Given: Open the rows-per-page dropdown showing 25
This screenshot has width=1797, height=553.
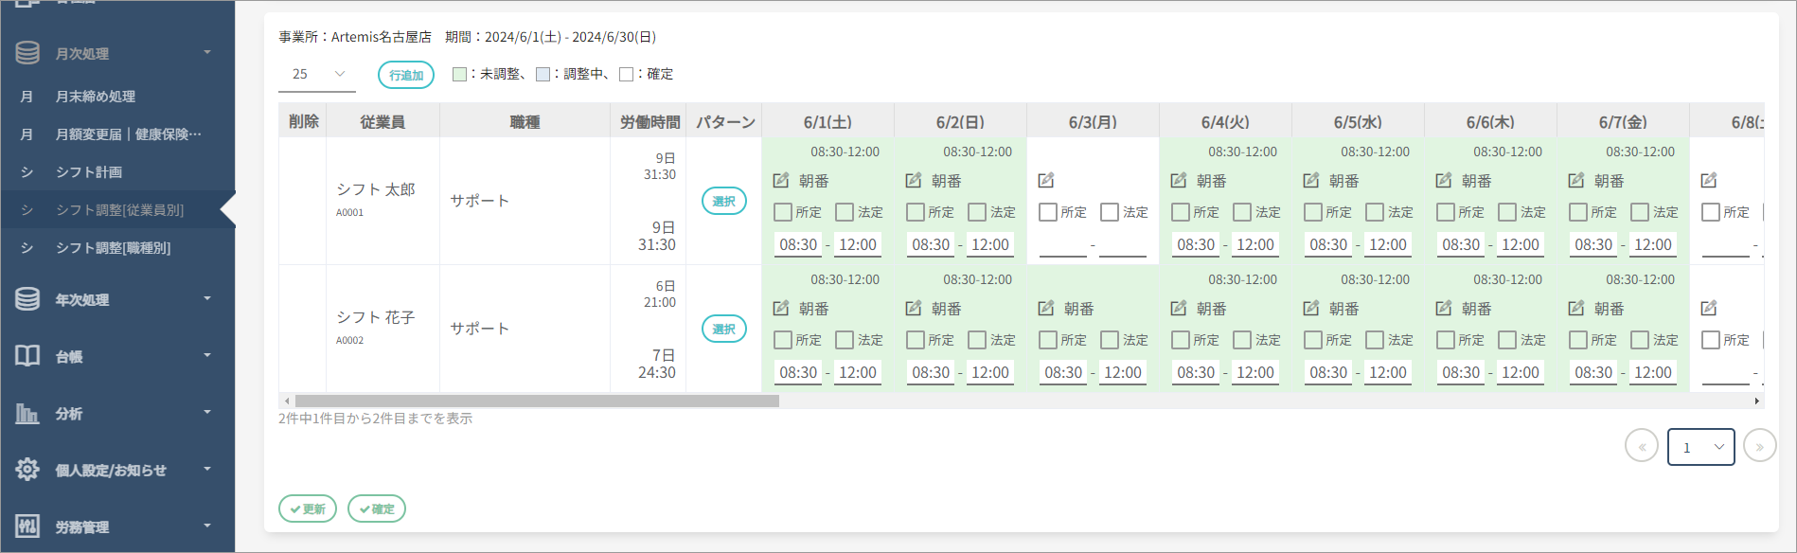Looking at the screenshot, I should 317,74.
